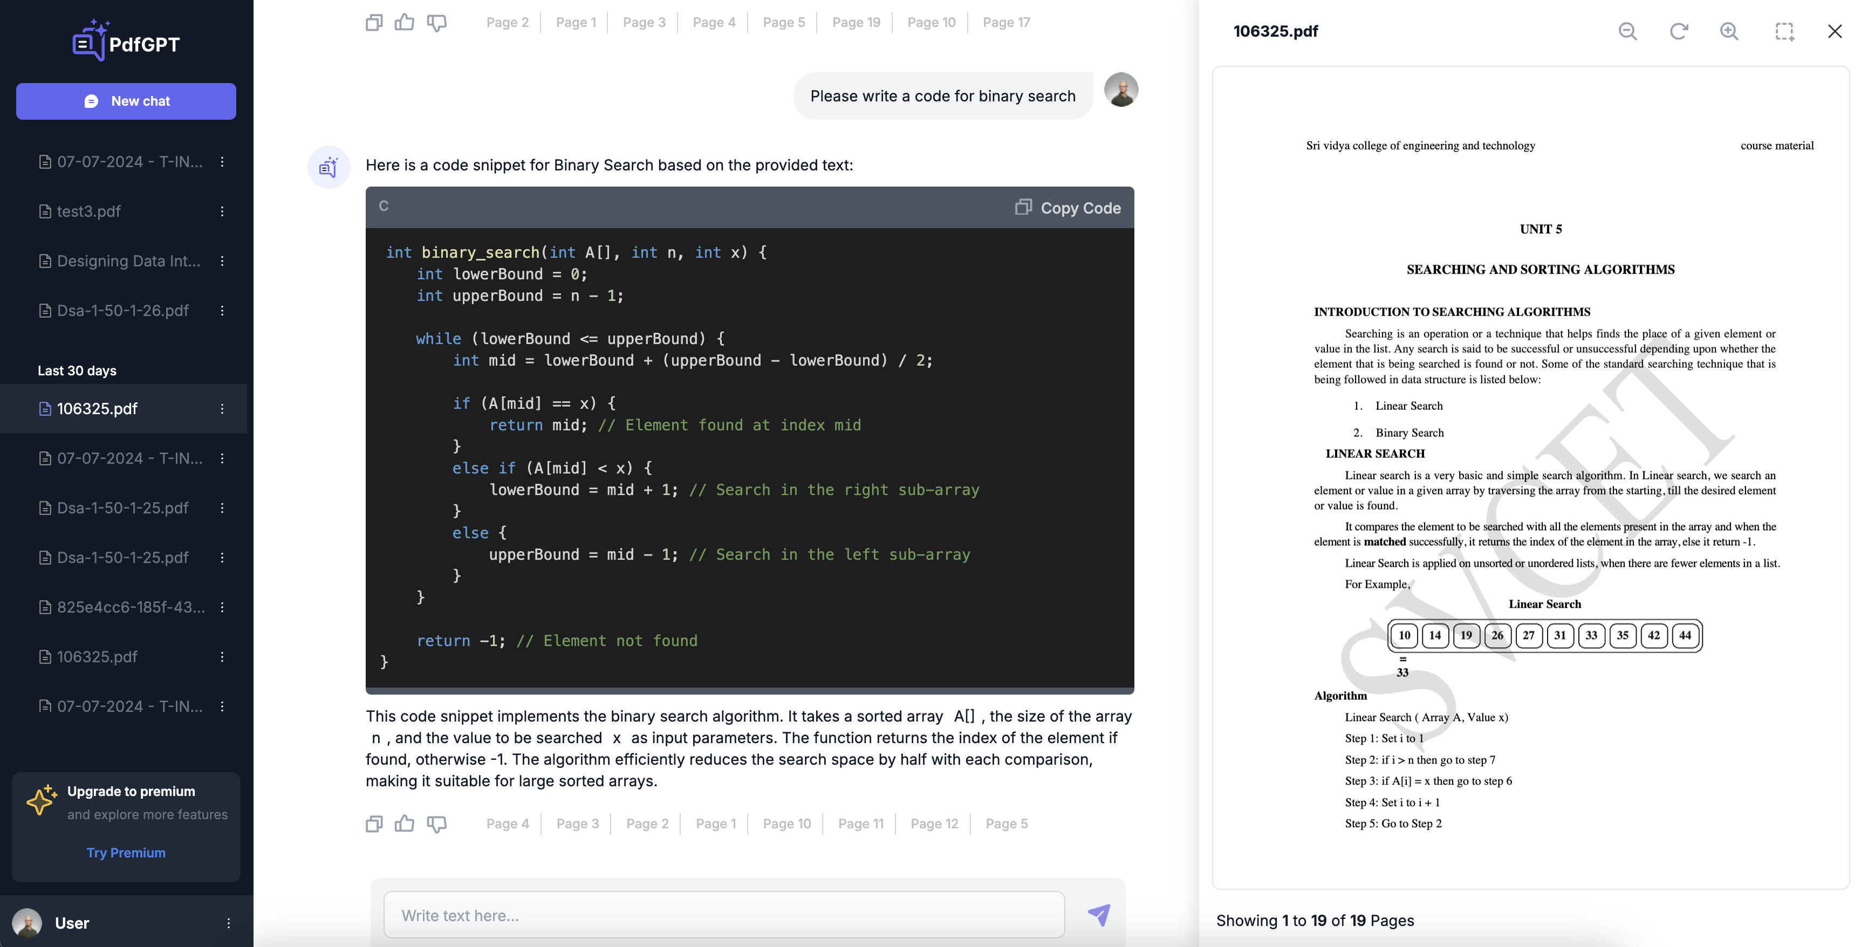The width and height of the screenshot is (1861, 947).
Task: Open the Dsa-1-50-1-26.pdf chat
Action: point(122,311)
